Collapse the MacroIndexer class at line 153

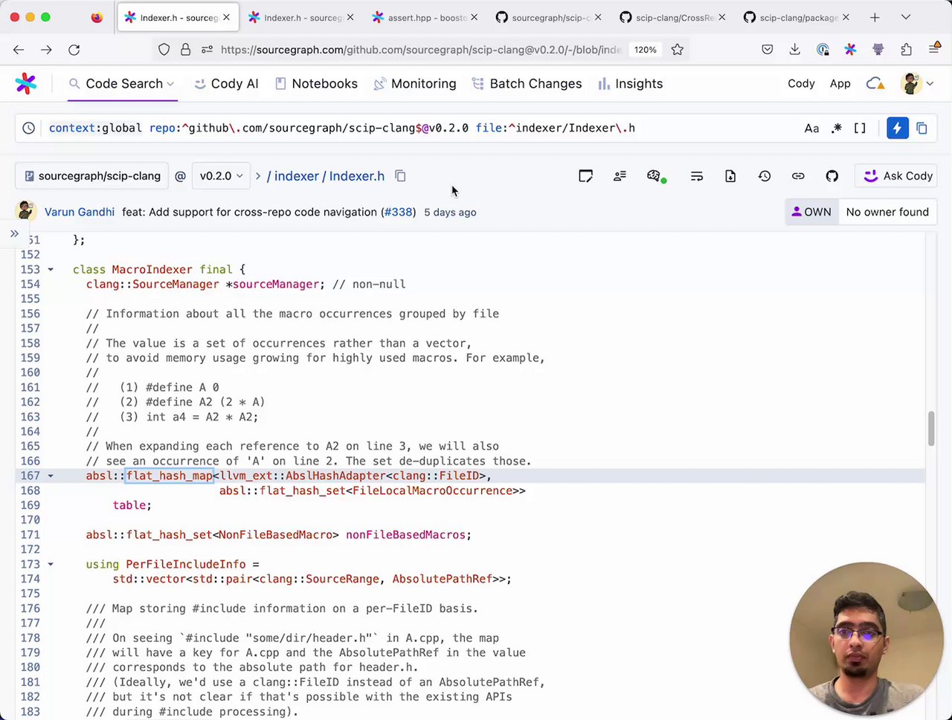(51, 270)
